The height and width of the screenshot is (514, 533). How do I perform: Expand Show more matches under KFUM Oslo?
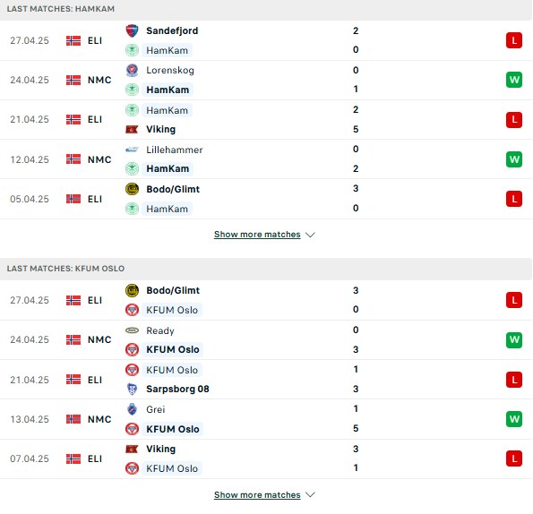pyautogui.click(x=257, y=495)
